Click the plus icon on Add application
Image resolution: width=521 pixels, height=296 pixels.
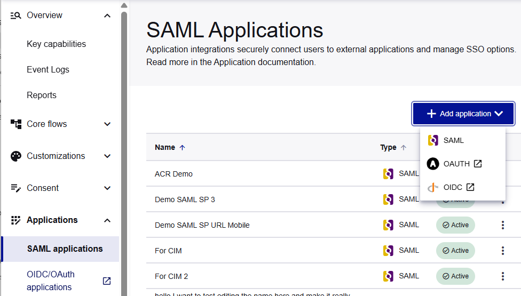[x=431, y=114]
